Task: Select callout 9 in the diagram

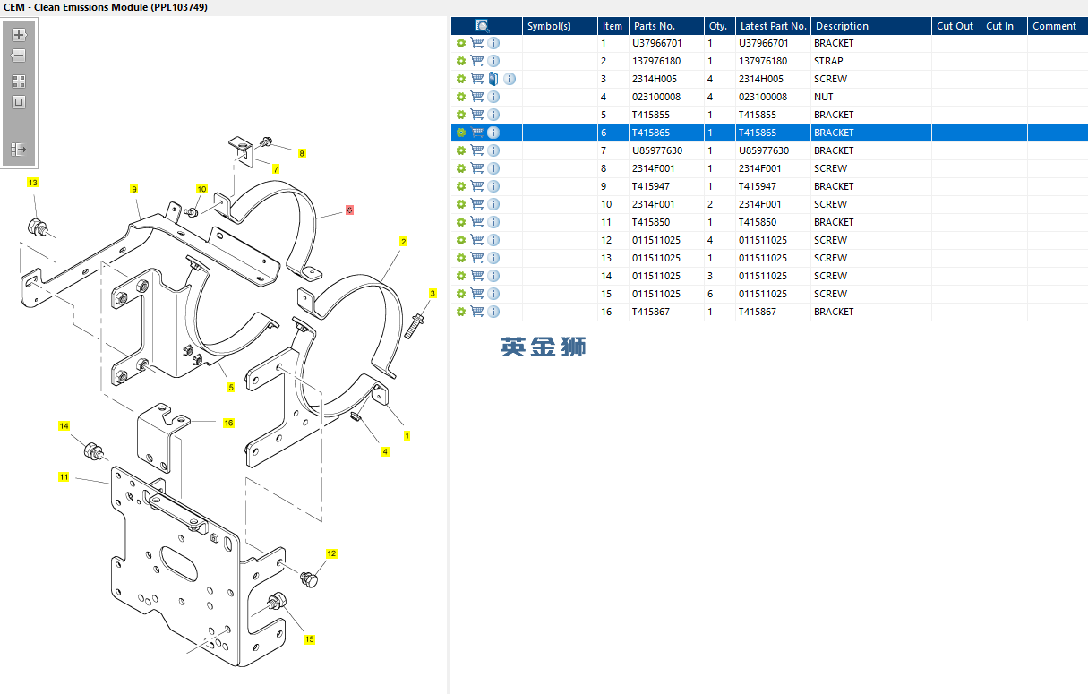Action: (x=133, y=189)
